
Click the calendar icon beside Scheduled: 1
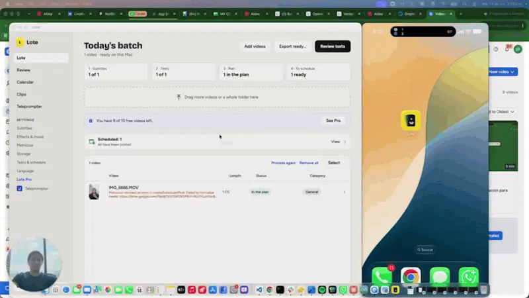pyautogui.click(x=91, y=142)
